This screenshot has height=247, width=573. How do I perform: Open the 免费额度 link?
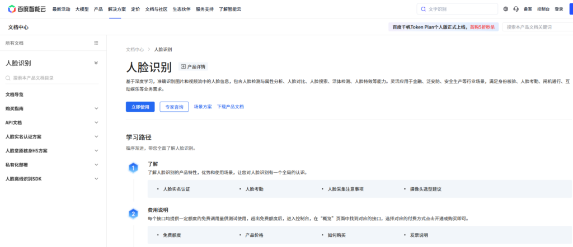point(172,235)
